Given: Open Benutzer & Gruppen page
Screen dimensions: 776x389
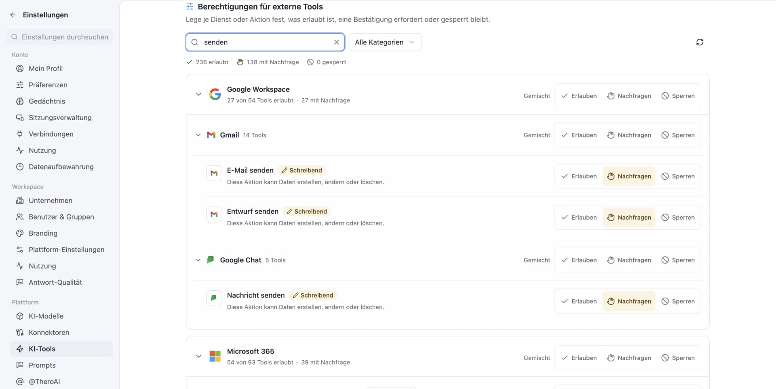Looking at the screenshot, I should (61, 217).
